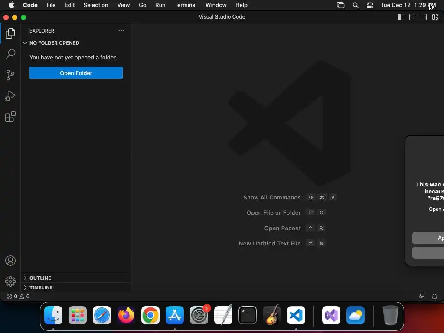The height and width of the screenshot is (333, 444).
Task: Open the Help menu
Action: coord(241,5)
